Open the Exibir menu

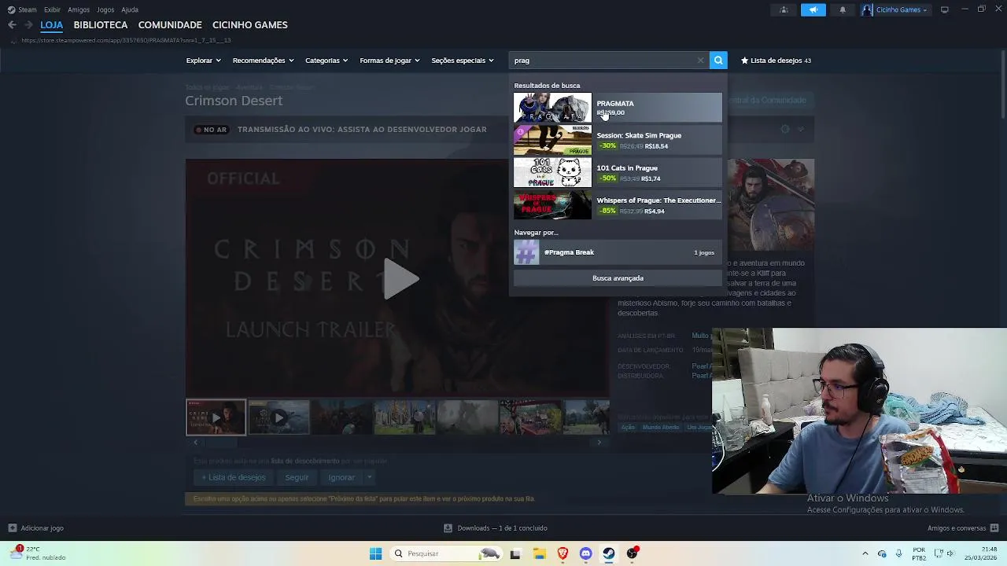click(x=52, y=9)
